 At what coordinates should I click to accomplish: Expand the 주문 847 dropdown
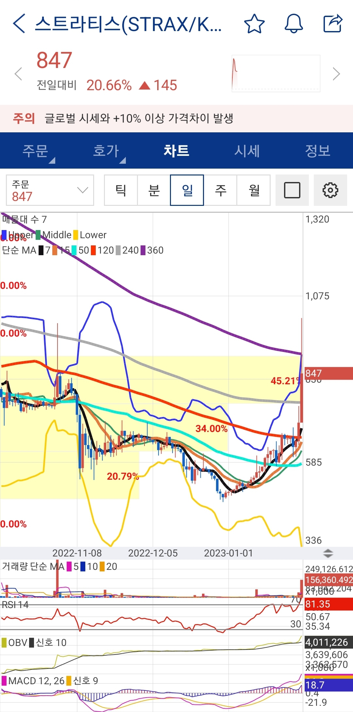[50, 190]
